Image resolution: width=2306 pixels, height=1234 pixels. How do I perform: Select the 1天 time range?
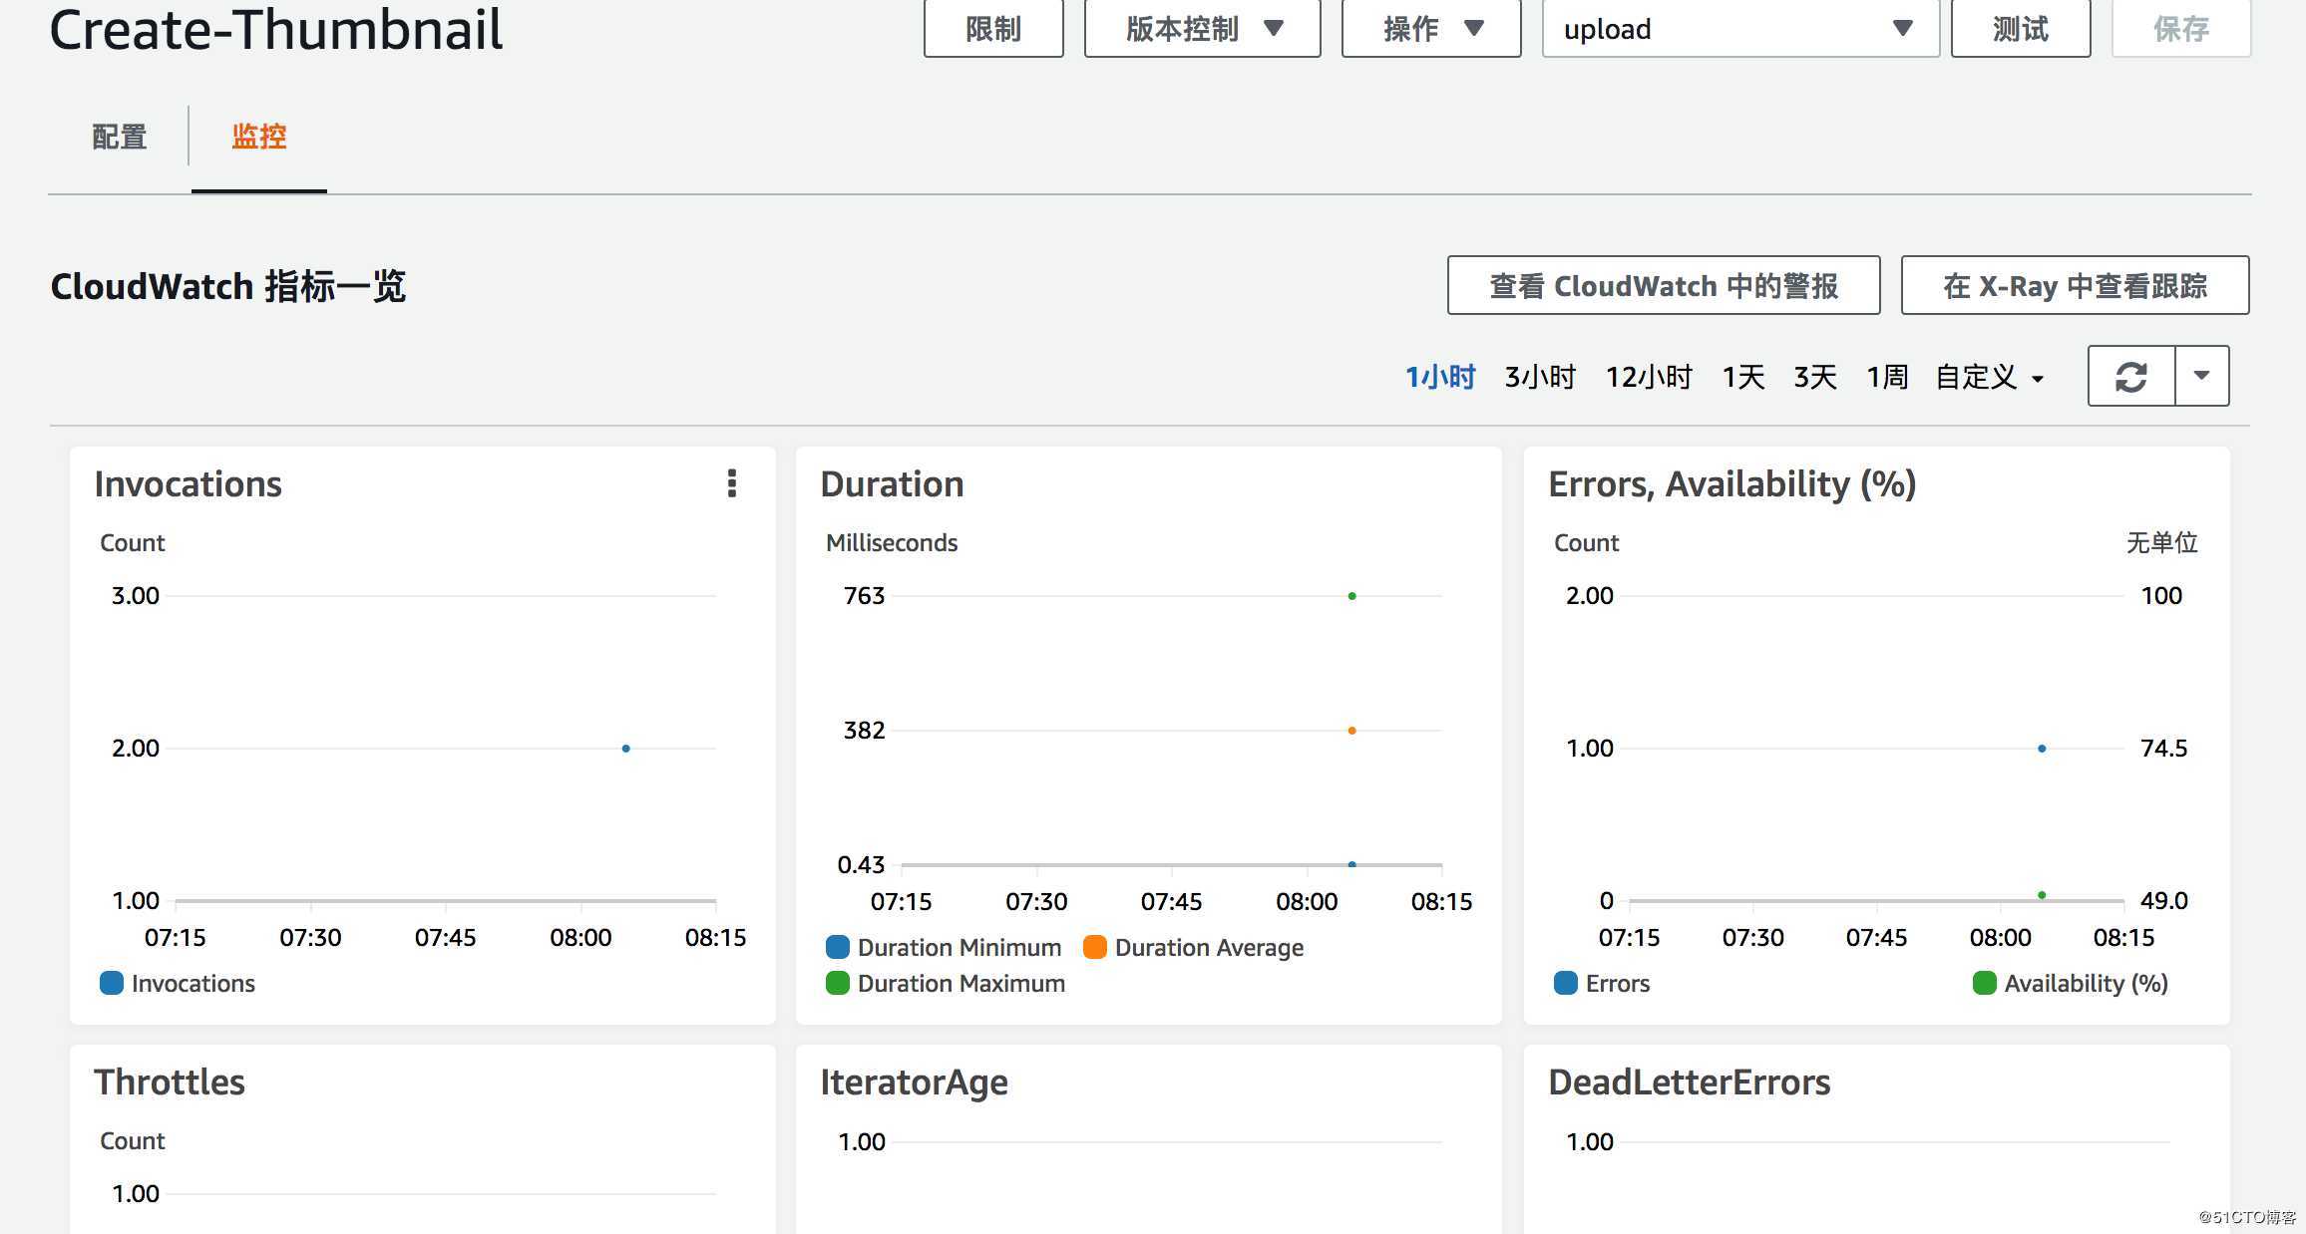point(1743,377)
